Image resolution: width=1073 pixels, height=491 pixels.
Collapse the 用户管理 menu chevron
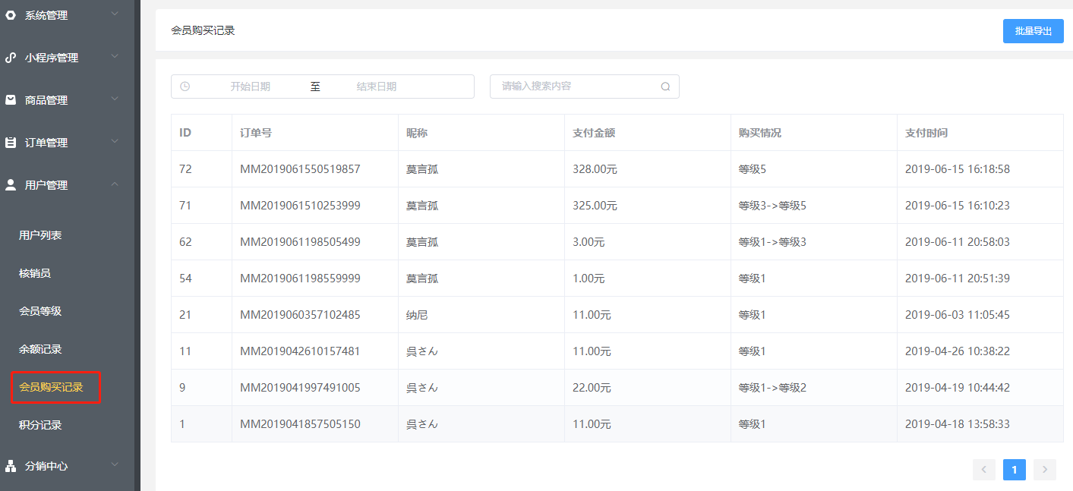click(115, 184)
